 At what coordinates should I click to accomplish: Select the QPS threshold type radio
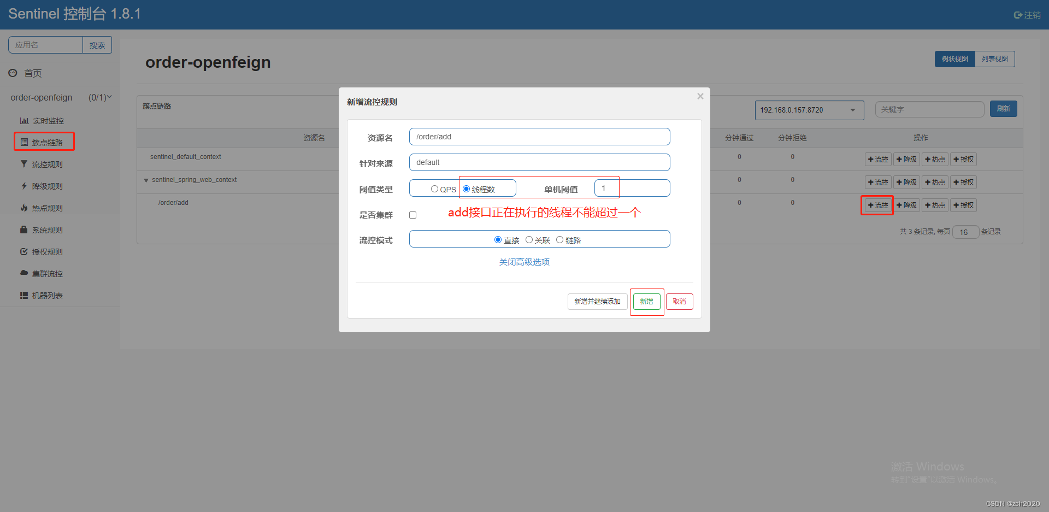point(434,189)
